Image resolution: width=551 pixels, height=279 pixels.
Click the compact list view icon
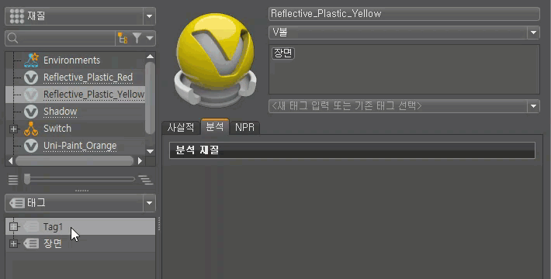point(13,180)
